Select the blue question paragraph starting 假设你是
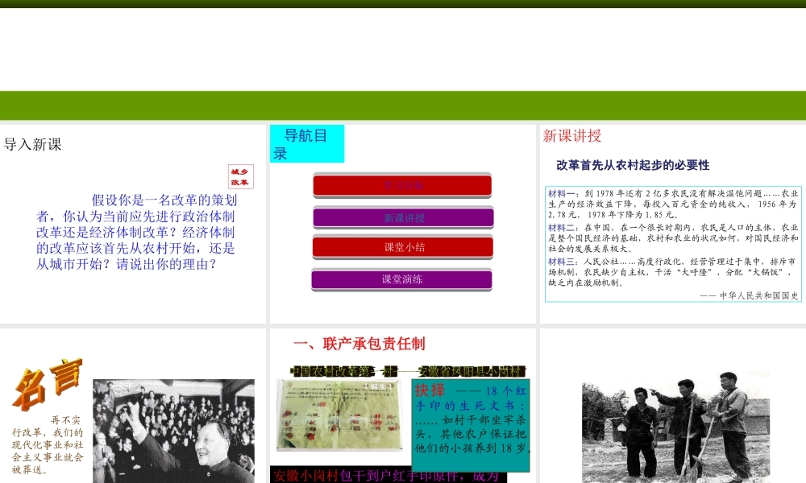This screenshot has width=806, height=483. [136, 232]
